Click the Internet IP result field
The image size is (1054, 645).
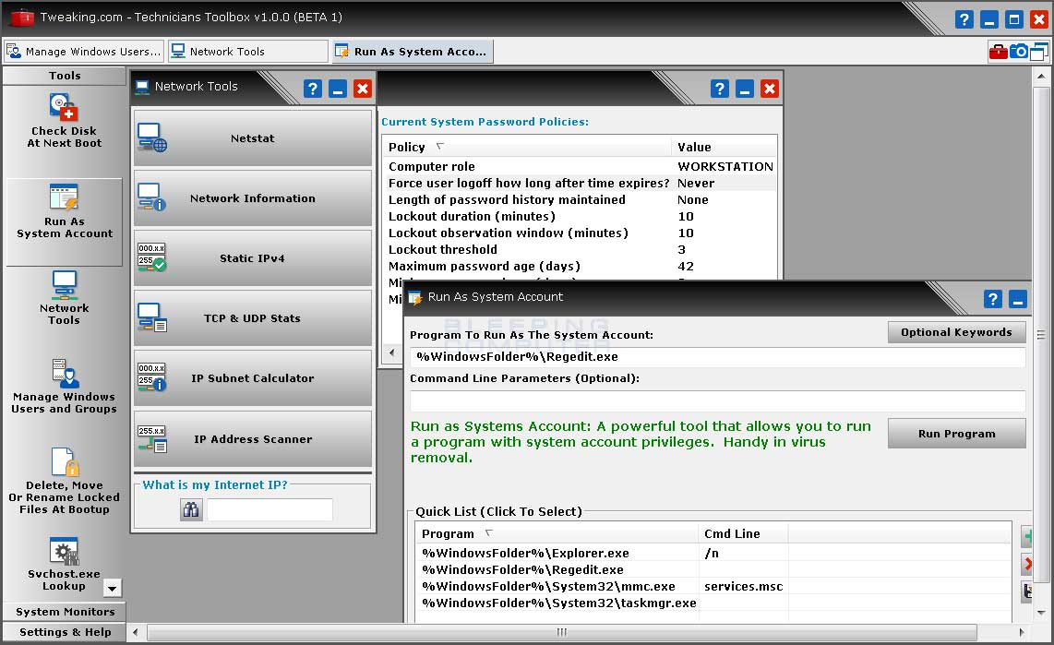pyautogui.click(x=269, y=510)
